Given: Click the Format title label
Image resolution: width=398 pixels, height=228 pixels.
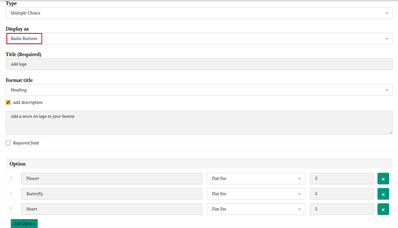Looking at the screenshot, I should pyautogui.click(x=19, y=80).
